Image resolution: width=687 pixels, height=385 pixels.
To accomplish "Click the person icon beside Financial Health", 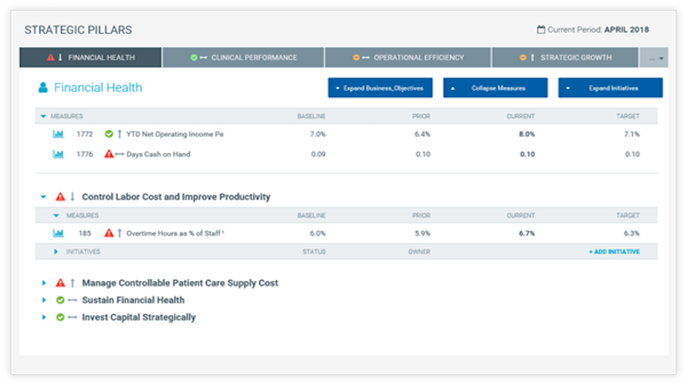I will [43, 88].
